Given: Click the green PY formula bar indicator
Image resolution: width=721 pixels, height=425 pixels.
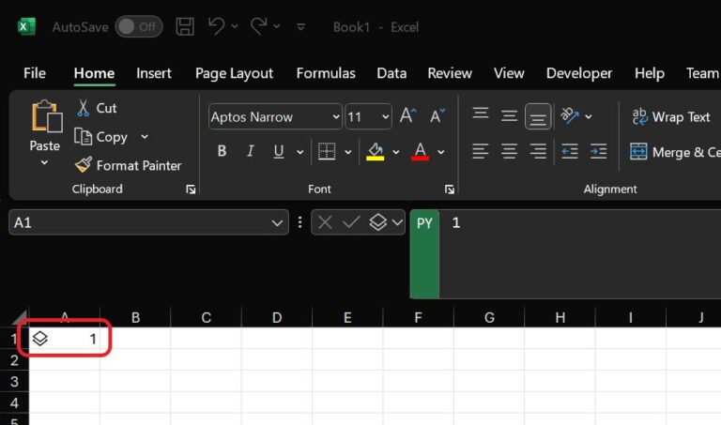Looking at the screenshot, I should pyautogui.click(x=424, y=254).
